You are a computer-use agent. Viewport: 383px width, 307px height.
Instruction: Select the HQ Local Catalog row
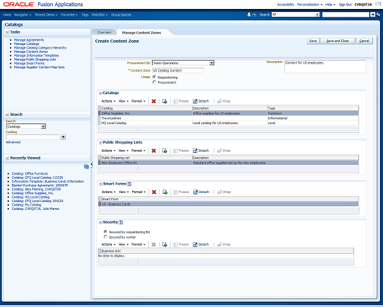click(229, 123)
